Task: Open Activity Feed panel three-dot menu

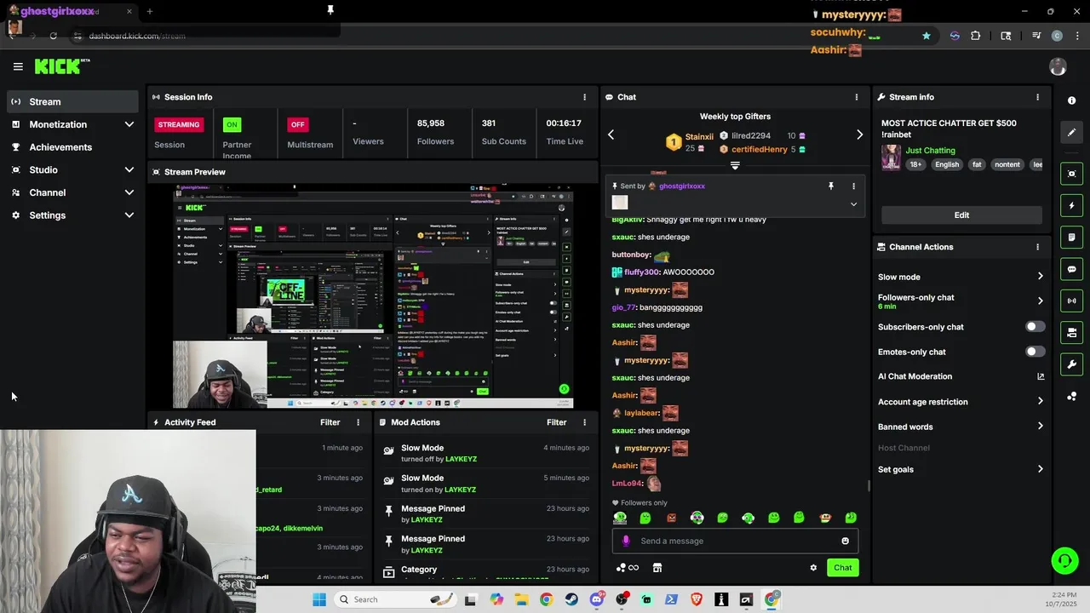Action: [358, 422]
